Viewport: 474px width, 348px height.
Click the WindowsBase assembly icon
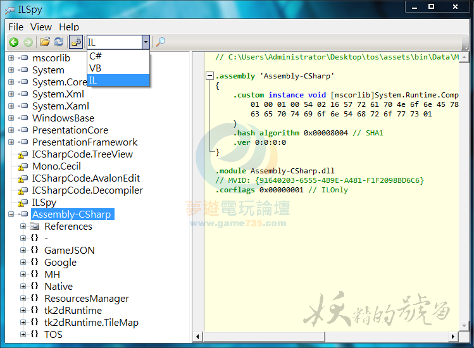pyautogui.click(x=23, y=118)
